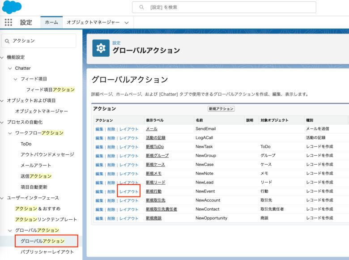Click 編集 for the 新規リード row
349x260 pixels.
point(99,183)
